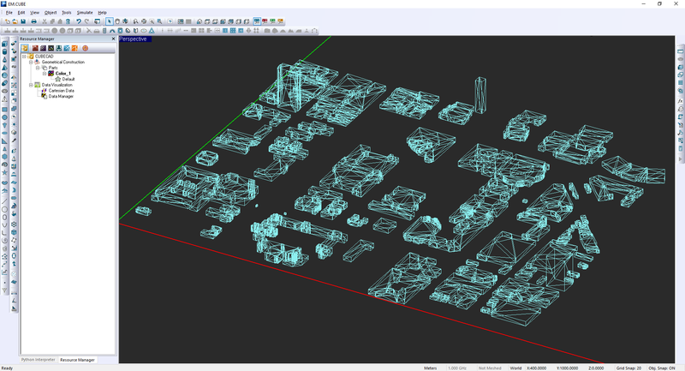Viewport: 685px width, 371px height.
Task: Click the Print icon in the toolbar
Action: [33, 21]
